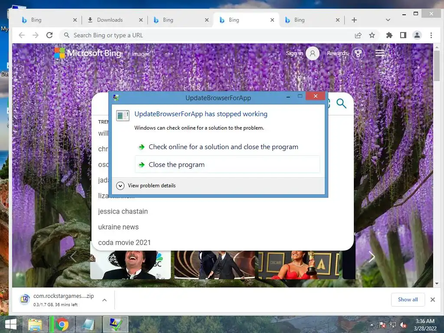444x333 pixels.
Task: Open the Bing hamburger menu
Action: (380, 53)
